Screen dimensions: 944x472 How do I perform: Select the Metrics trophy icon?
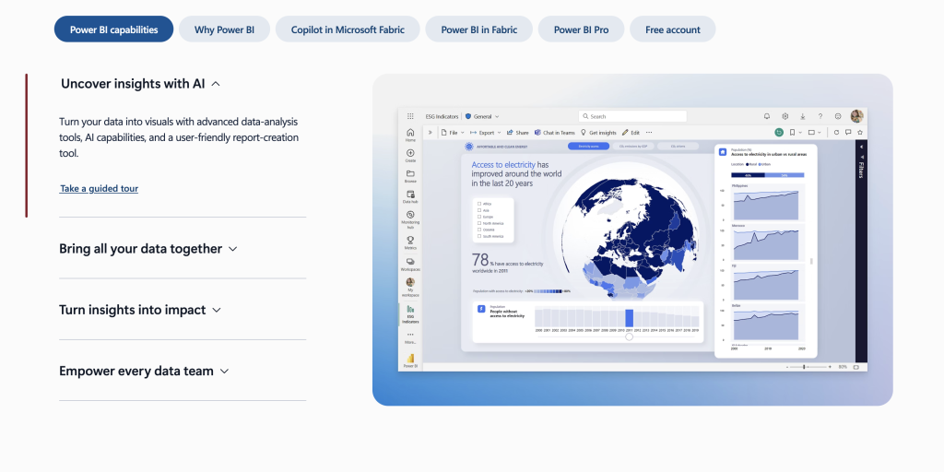coord(410,242)
